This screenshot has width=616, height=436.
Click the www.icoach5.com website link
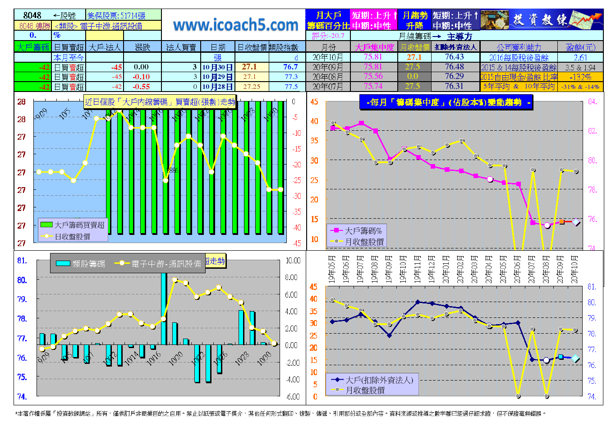(x=235, y=25)
